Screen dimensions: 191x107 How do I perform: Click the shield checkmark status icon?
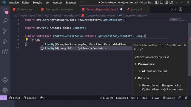click(x=43, y=98)
